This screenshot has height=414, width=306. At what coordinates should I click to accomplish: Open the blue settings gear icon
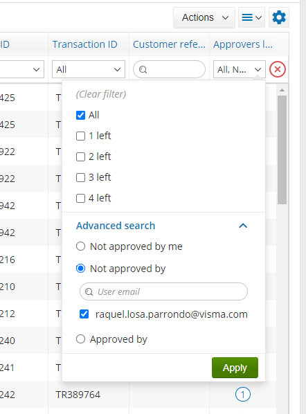279,17
